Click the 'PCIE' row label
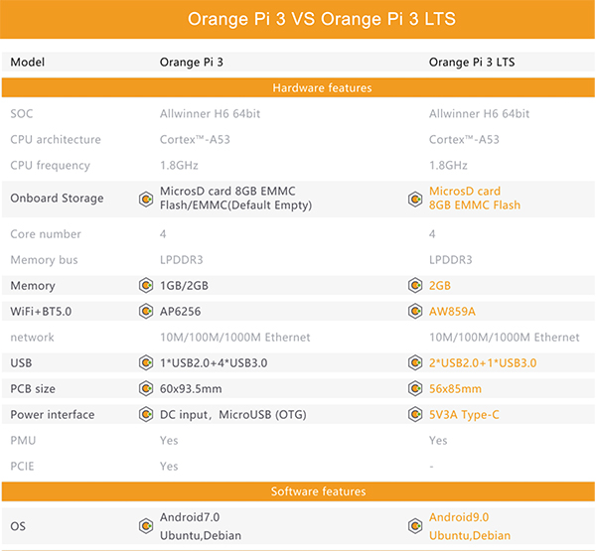The image size is (596, 551). [22, 467]
